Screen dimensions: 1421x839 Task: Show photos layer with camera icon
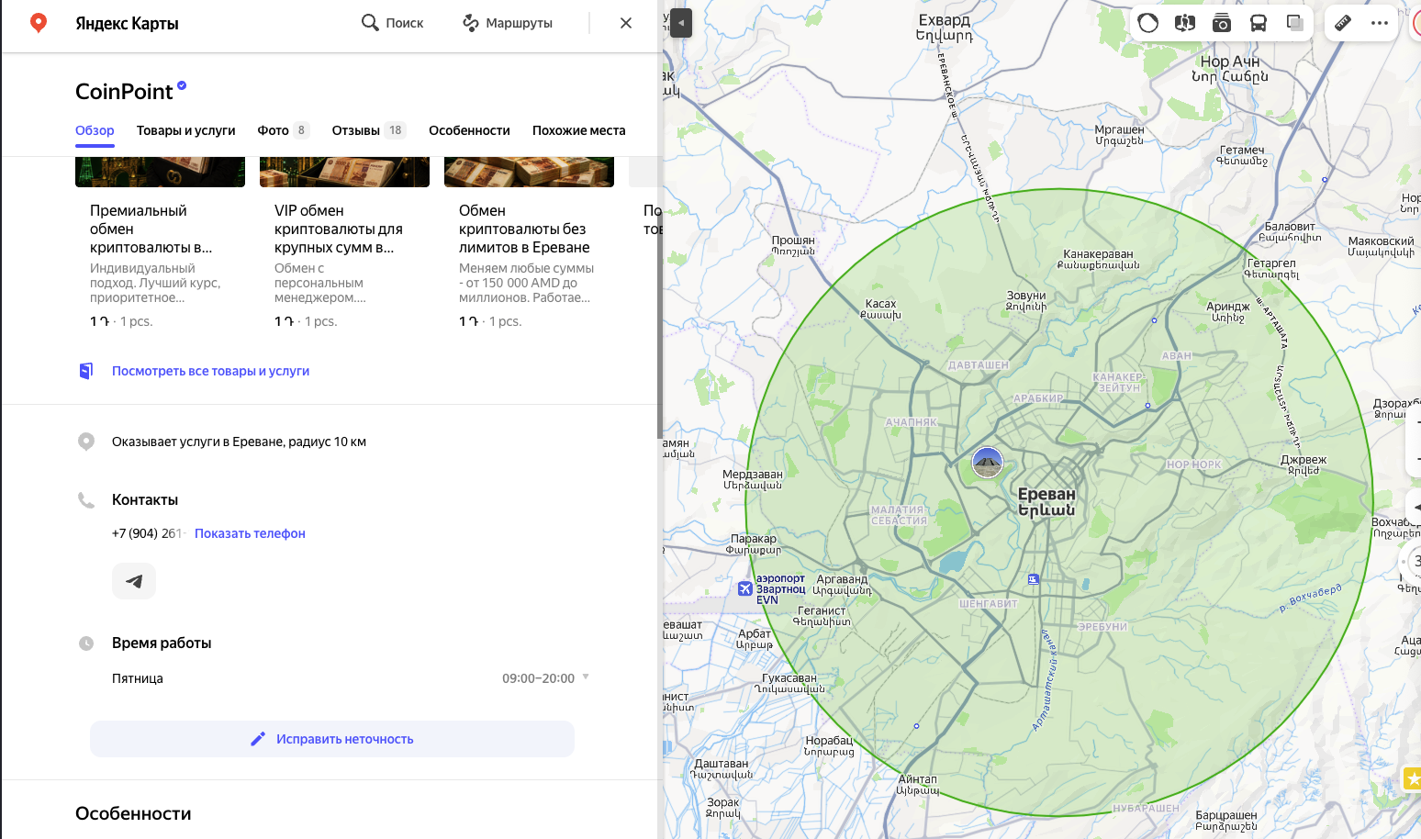pyautogui.click(x=1222, y=23)
